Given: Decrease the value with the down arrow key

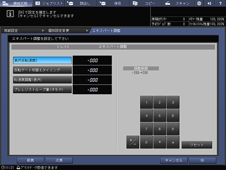Looking at the screenshot, I should pos(160,142).
